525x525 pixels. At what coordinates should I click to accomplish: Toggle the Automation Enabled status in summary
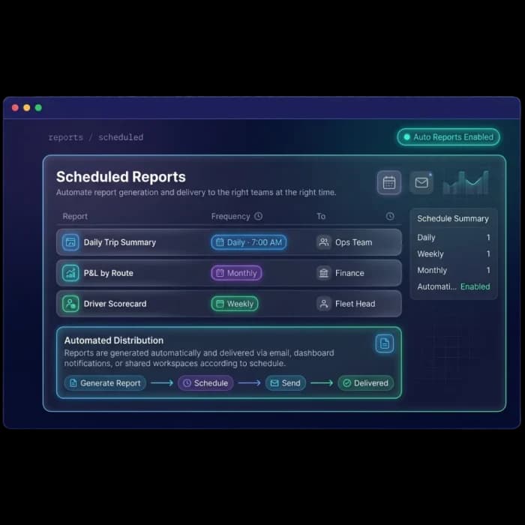click(x=475, y=286)
